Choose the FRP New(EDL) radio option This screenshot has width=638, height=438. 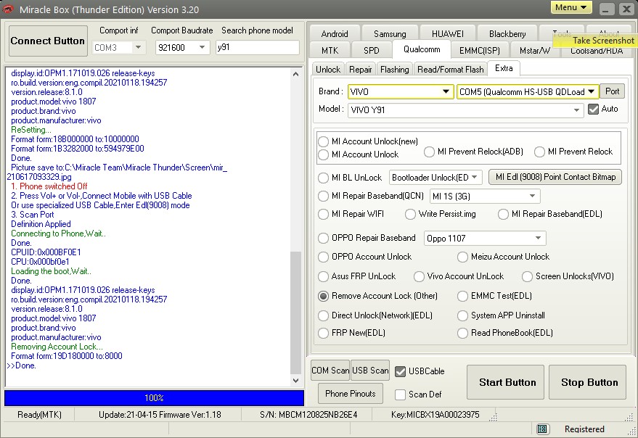(324, 333)
